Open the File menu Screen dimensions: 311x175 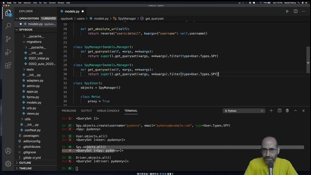pos(15,3)
